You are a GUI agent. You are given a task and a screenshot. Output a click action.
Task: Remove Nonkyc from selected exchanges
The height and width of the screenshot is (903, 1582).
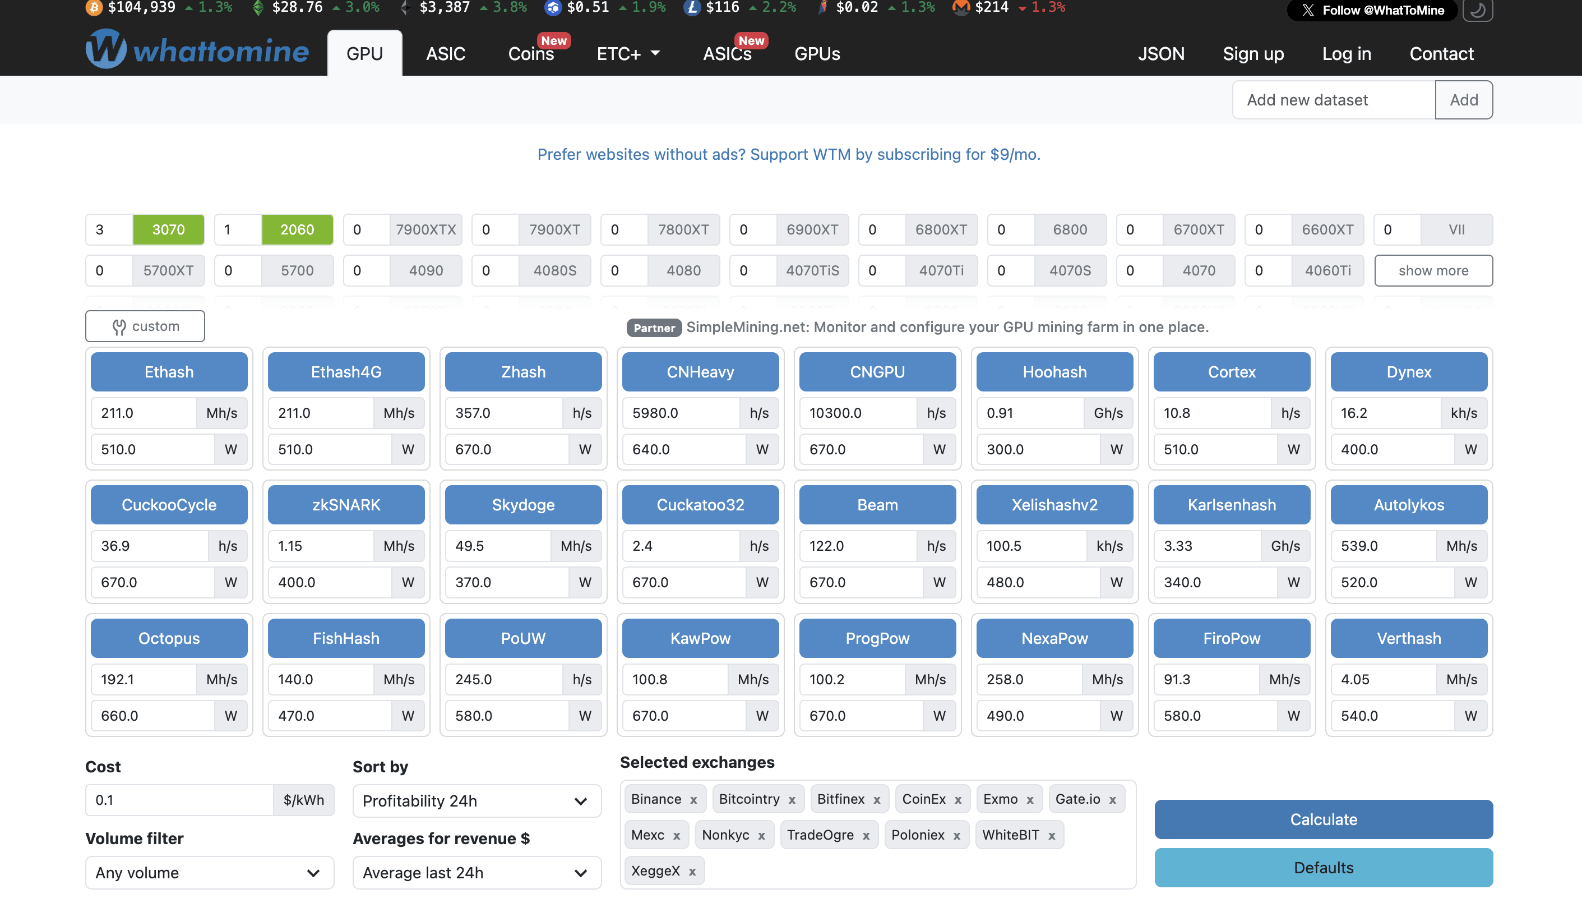point(761,836)
